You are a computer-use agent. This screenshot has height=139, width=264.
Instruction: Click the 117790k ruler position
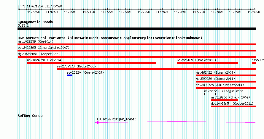pos(236,12)
